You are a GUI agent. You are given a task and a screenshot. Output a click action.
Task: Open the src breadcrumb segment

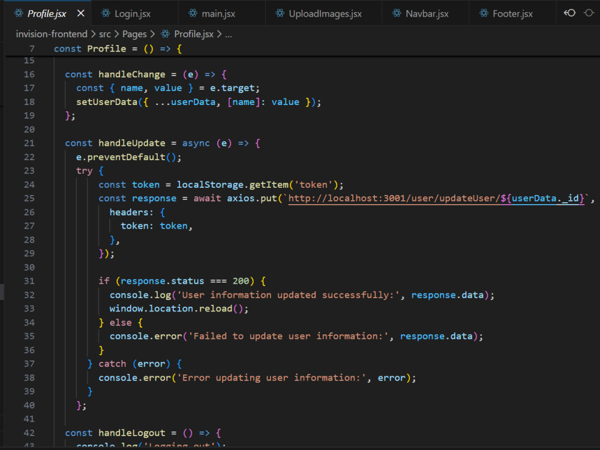click(x=105, y=34)
